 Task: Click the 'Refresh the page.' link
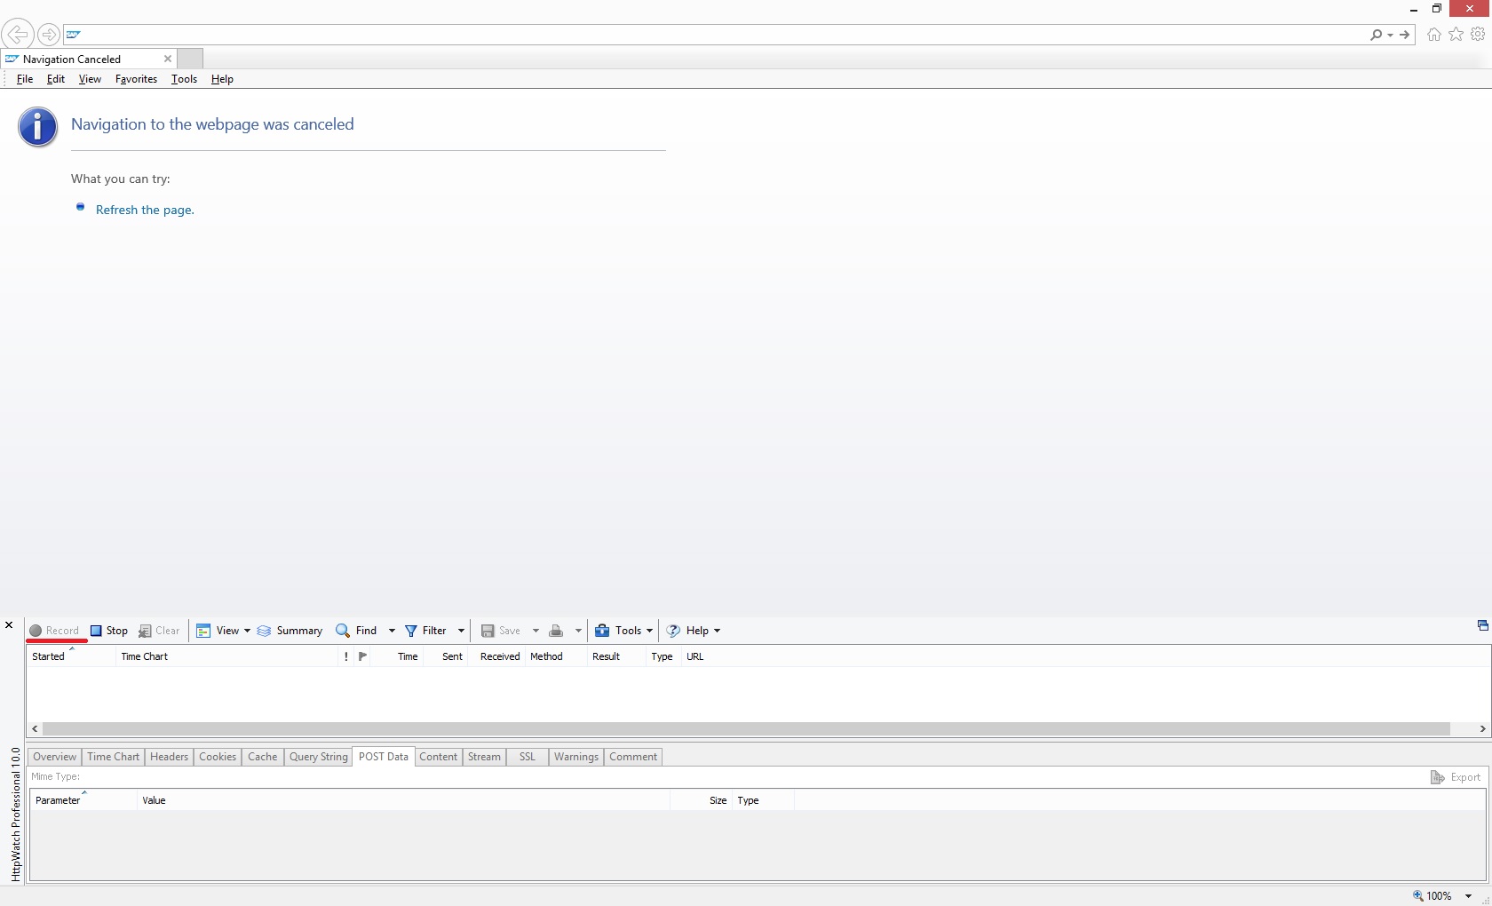tap(145, 210)
